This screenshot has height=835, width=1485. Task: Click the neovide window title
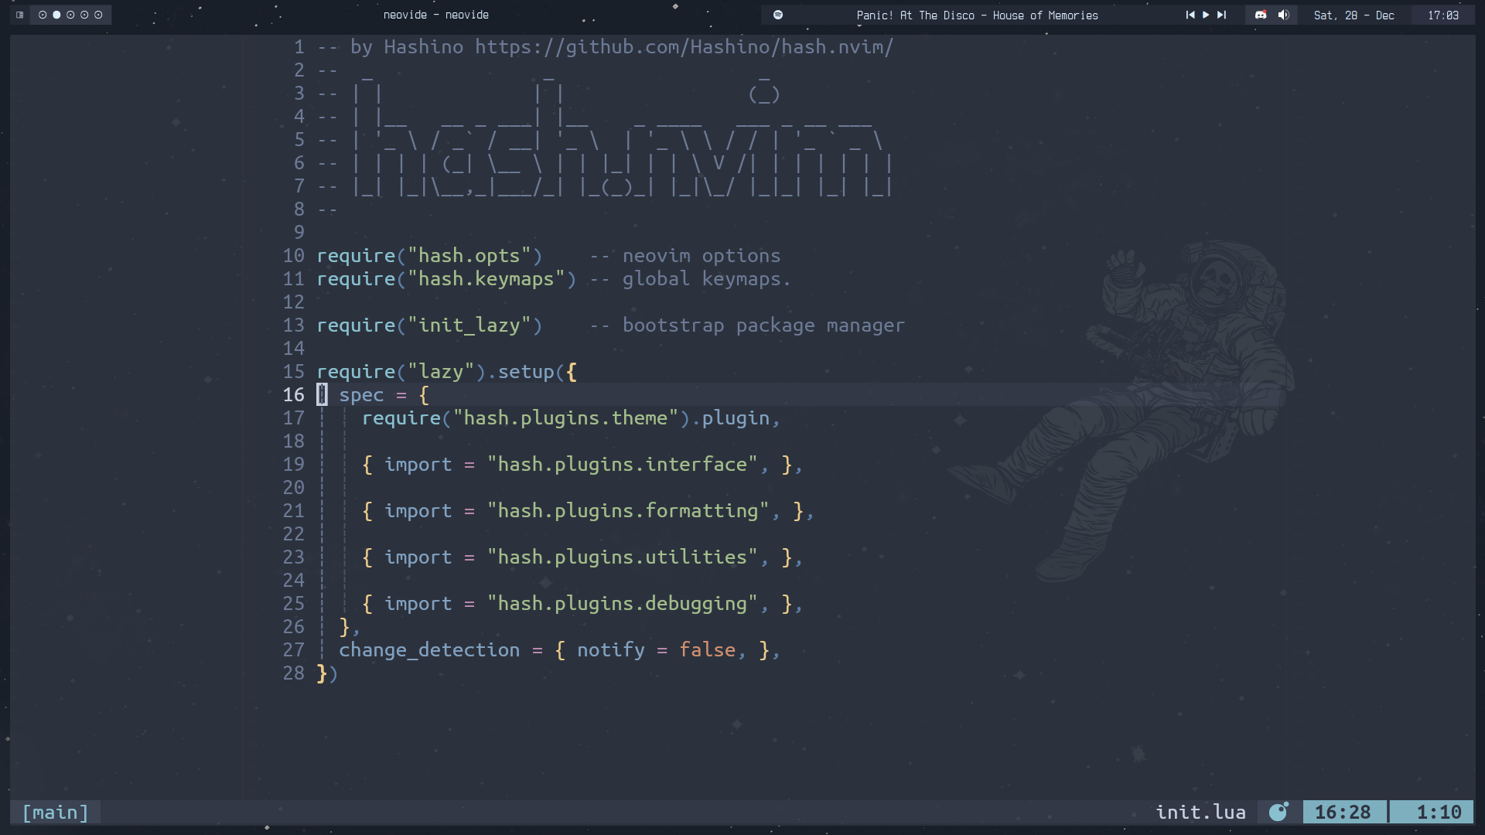(435, 15)
